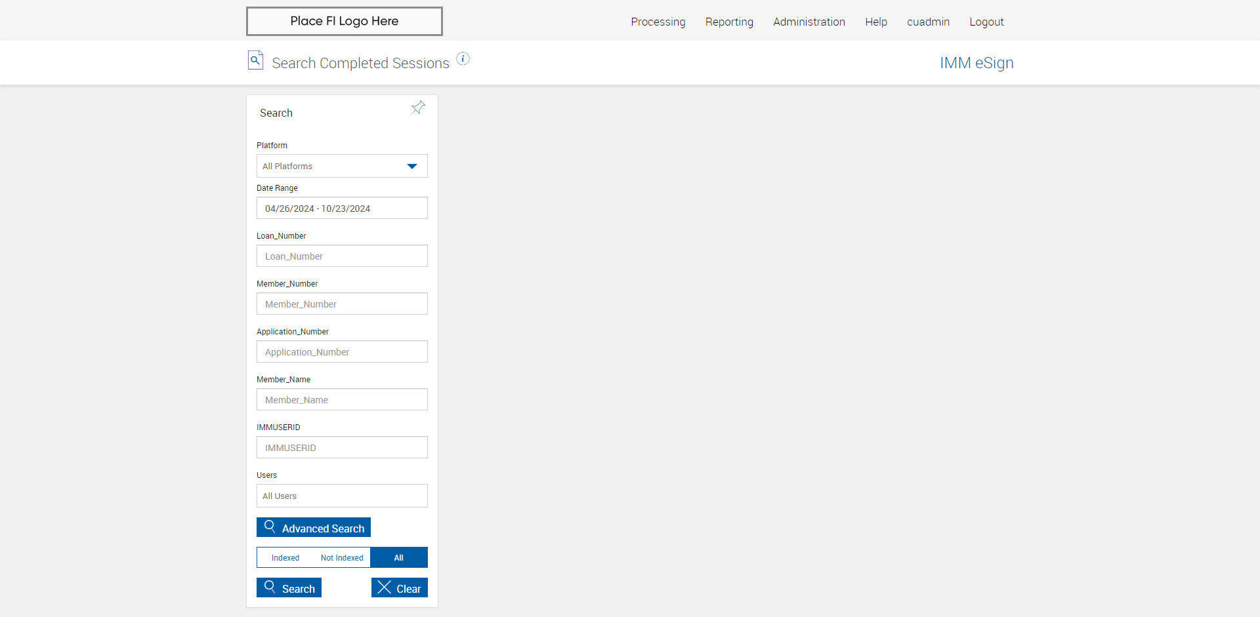Open the Administration menu
The image size is (1260, 617).
(x=809, y=22)
